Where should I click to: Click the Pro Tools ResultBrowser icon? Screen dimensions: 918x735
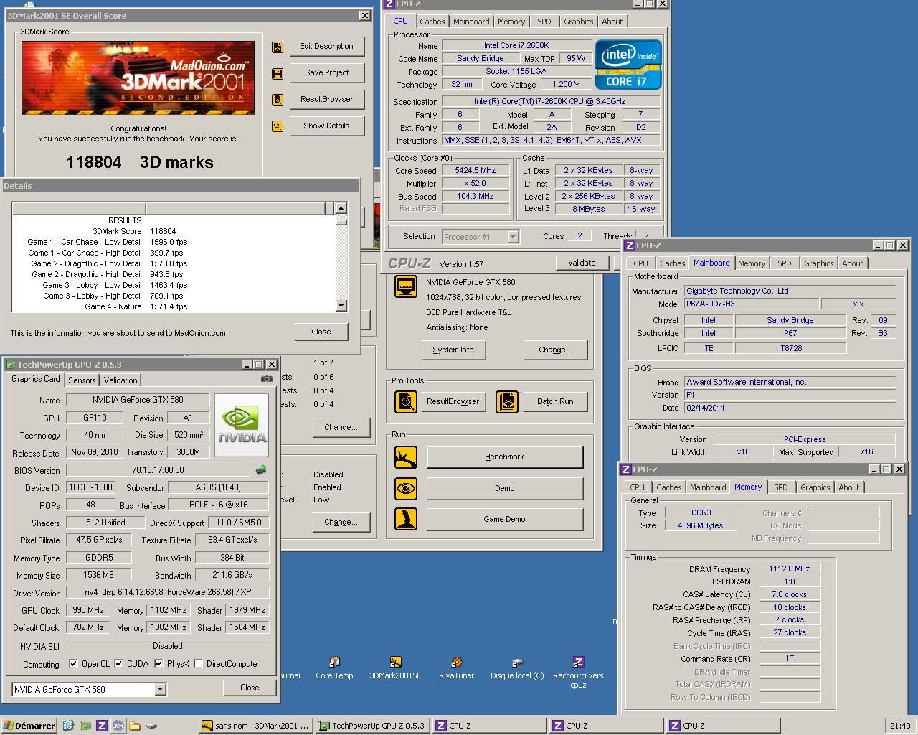point(406,401)
